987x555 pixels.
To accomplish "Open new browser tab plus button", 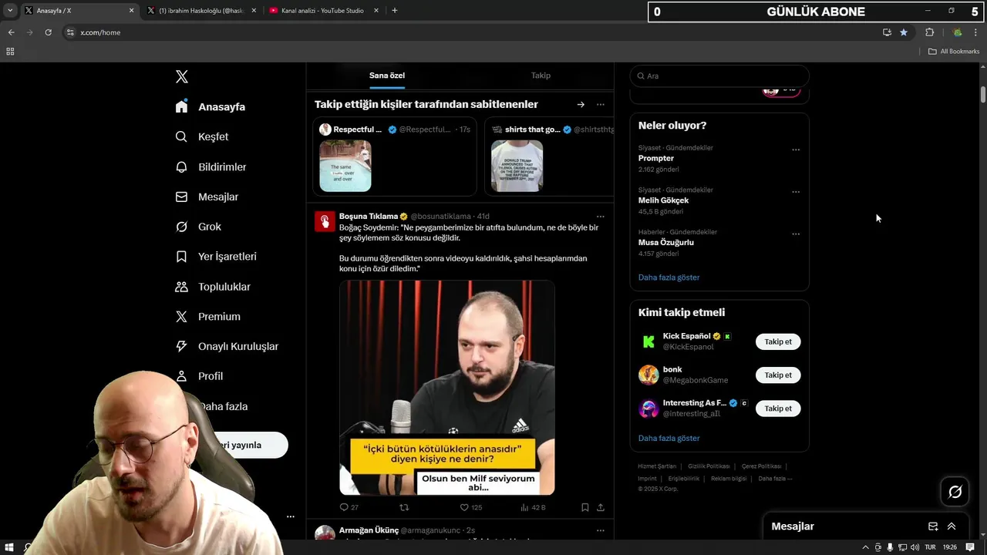I will point(395,11).
